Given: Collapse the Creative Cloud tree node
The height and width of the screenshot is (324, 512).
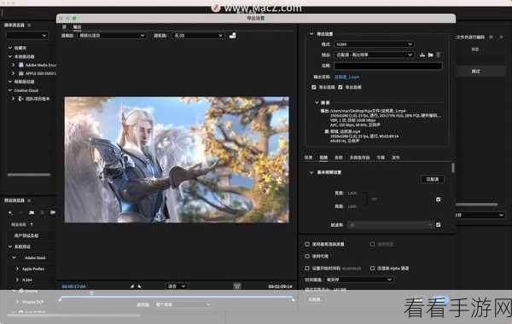Looking at the screenshot, I should 10,90.
